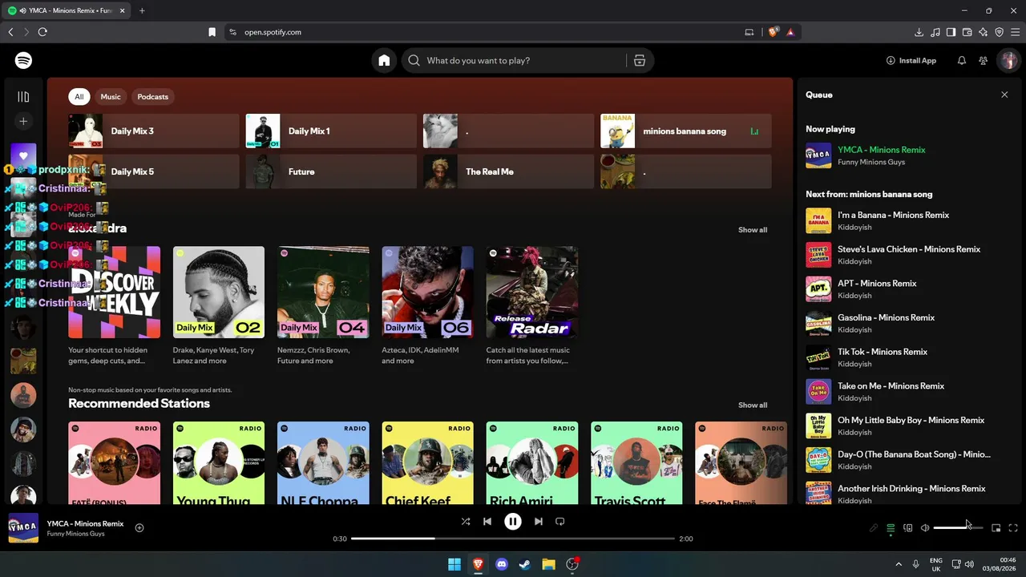Add YMCA - Minions Remix to Liked Songs
1026x577 pixels.
coord(139,527)
